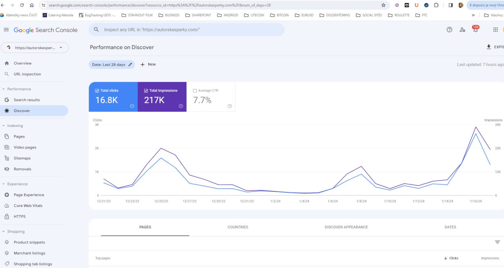Screen dimensions: 504x268
Task: Bookmark page with the star icon
Action: pyautogui.click(x=383, y=5)
